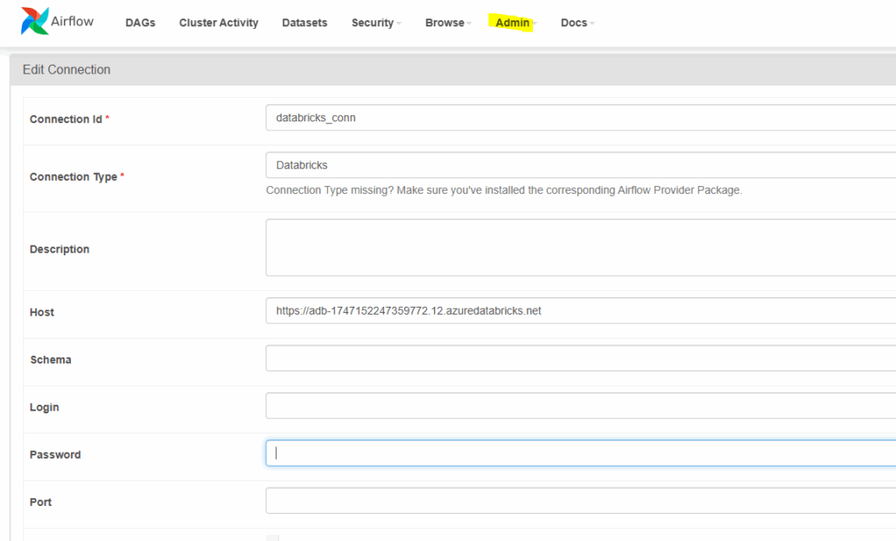Focus the Login input box
This screenshot has width=896, height=541.
coord(579,406)
